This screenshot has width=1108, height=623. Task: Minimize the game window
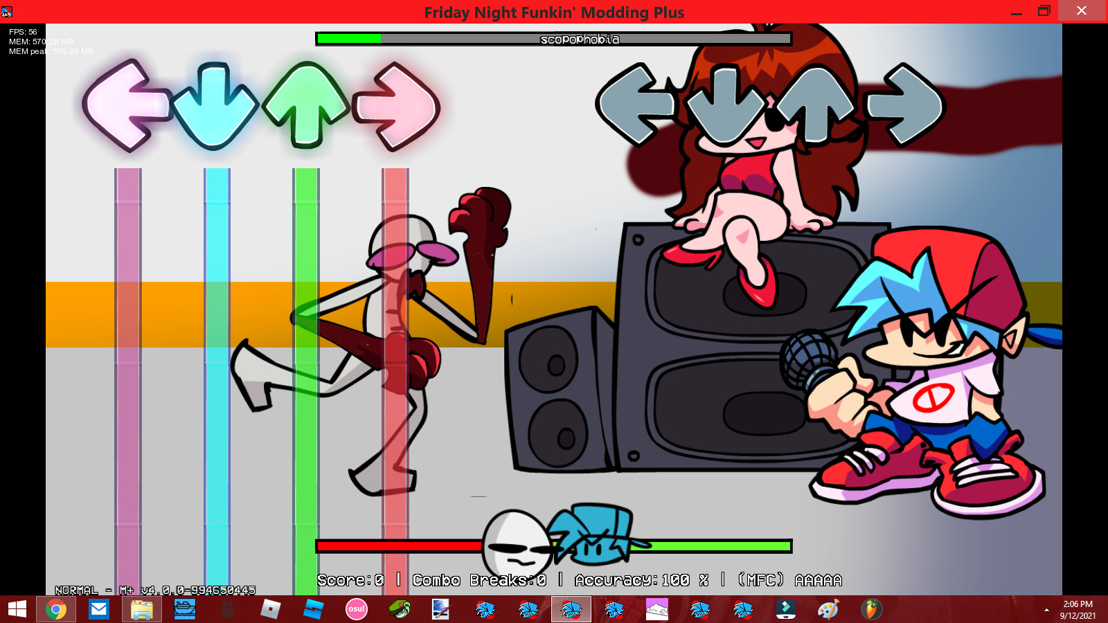pyautogui.click(x=1017, y=12)
